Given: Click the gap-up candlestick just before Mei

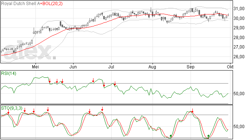Looking at the screenshot, I should [34, 31].
